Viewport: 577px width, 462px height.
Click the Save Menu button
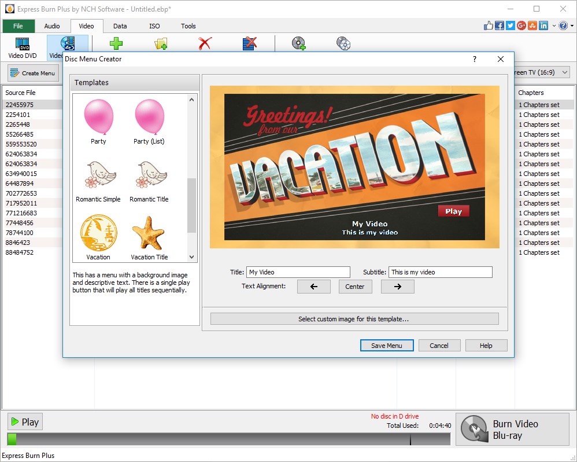point(386,345)
